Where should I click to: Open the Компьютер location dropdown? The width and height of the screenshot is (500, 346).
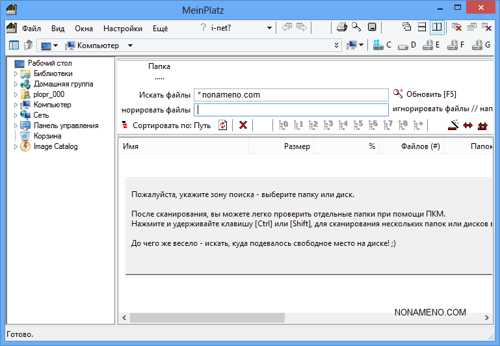pos(130,46)
